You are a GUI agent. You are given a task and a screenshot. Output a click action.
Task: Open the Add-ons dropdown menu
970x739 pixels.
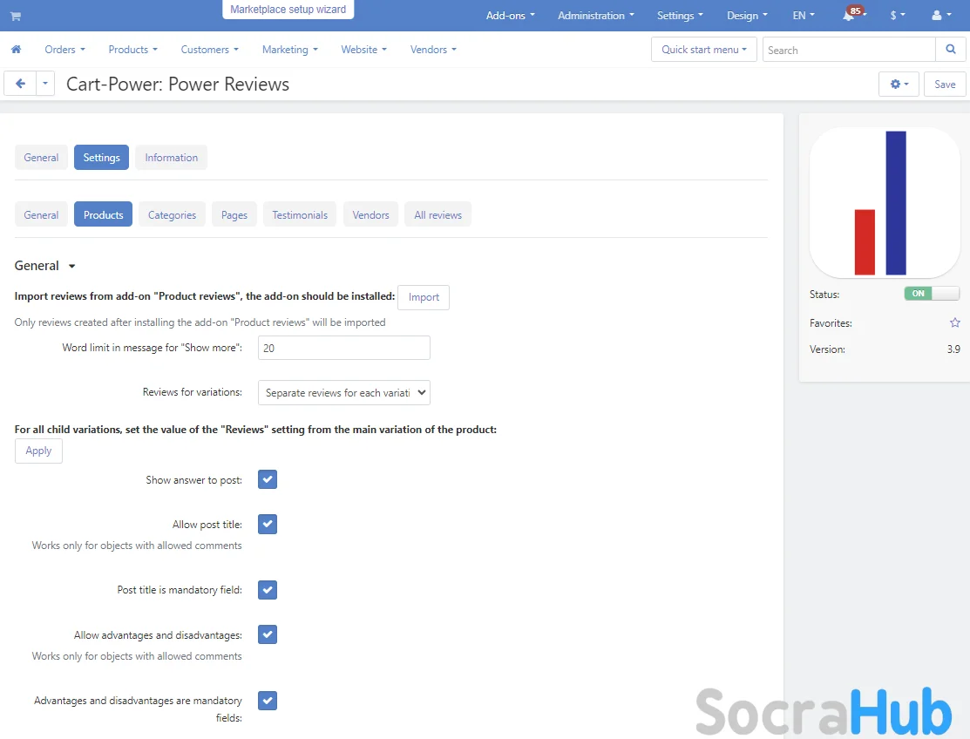tap(511, 16)
